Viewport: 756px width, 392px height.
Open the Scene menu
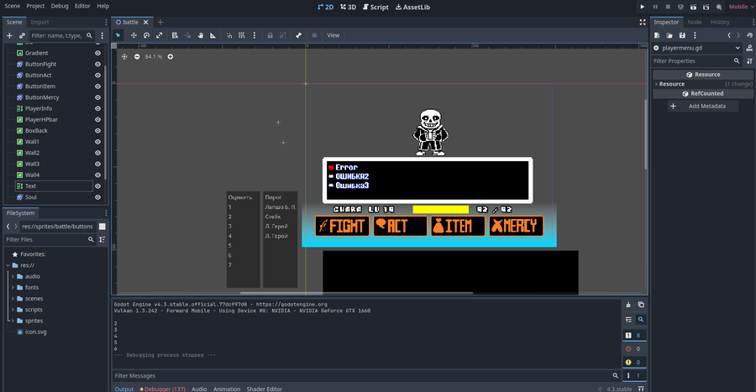pos(13,6)
